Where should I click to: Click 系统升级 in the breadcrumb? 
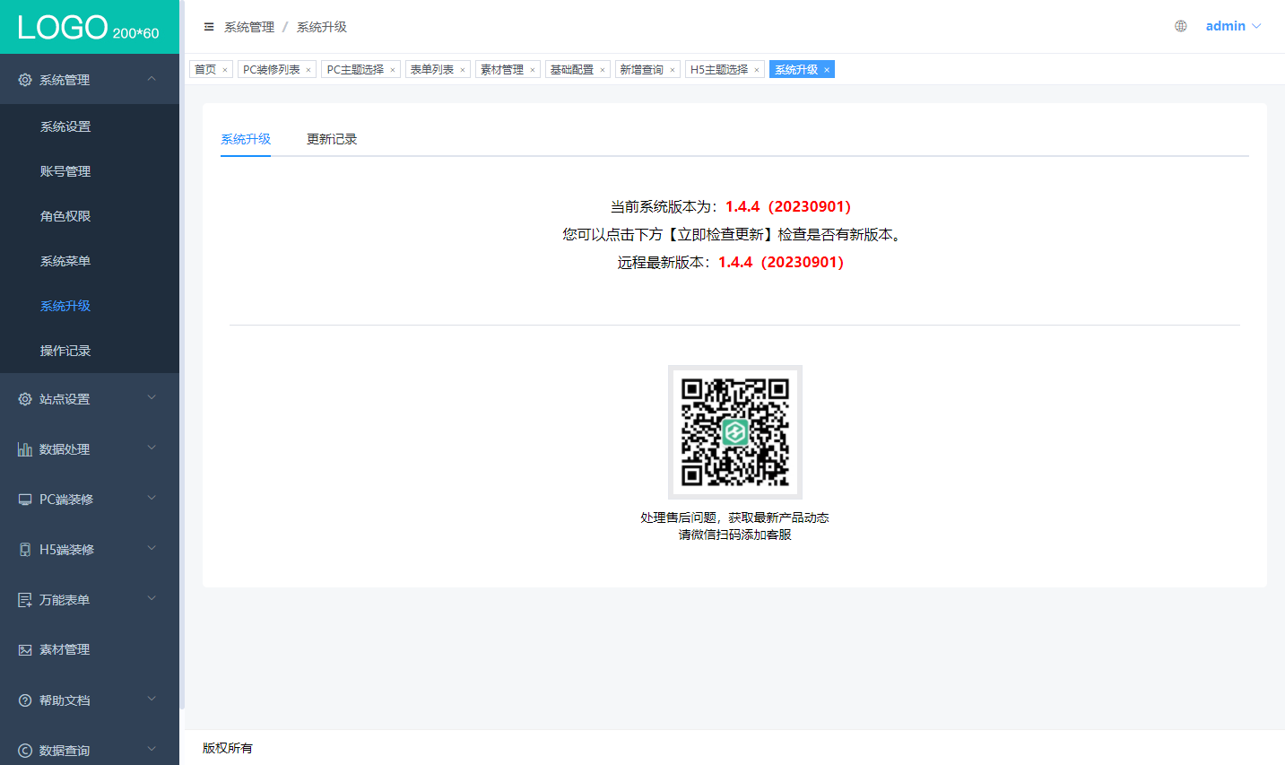tap(322, 27)
